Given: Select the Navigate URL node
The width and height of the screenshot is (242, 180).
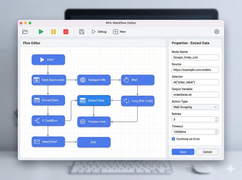Looking at the screenshot, I should (x=94, y=80).
